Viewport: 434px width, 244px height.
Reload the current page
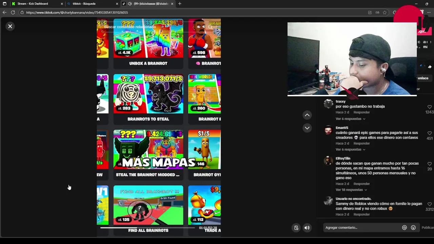[x=13, y=13]
